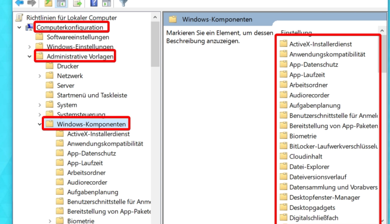Select Anwendungskompatibilität in the left tree

[105, 143]
